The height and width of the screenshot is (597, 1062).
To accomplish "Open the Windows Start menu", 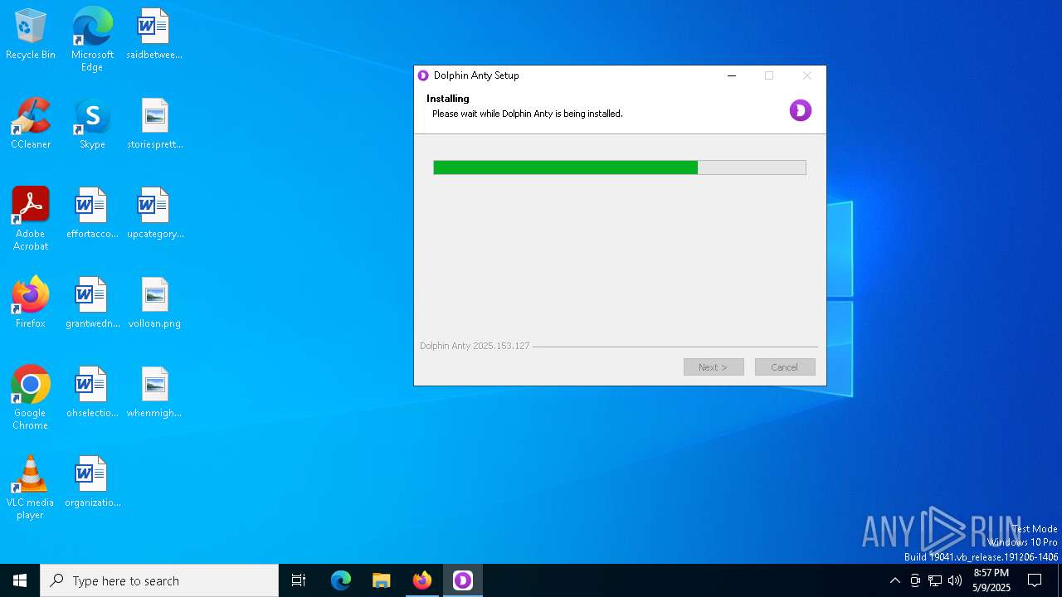I will pos(20,580).
